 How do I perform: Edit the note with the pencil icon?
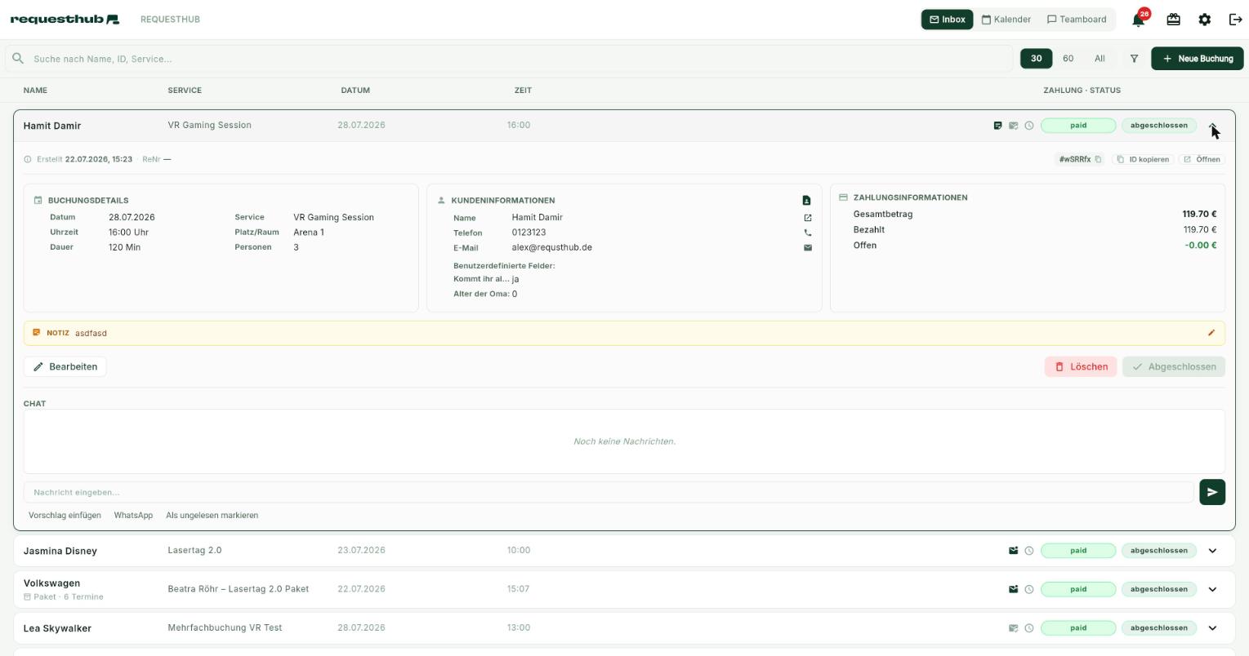tap(1211, 333)
